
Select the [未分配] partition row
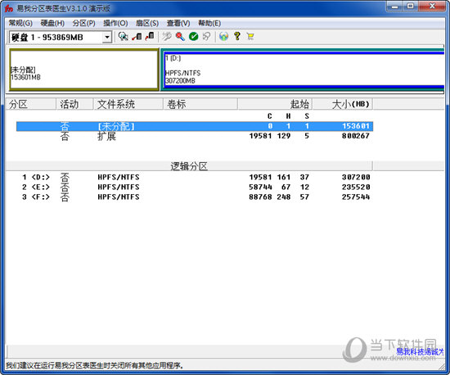195,126
